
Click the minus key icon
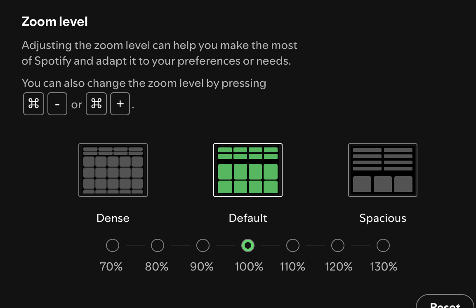(x=57, y=104)
